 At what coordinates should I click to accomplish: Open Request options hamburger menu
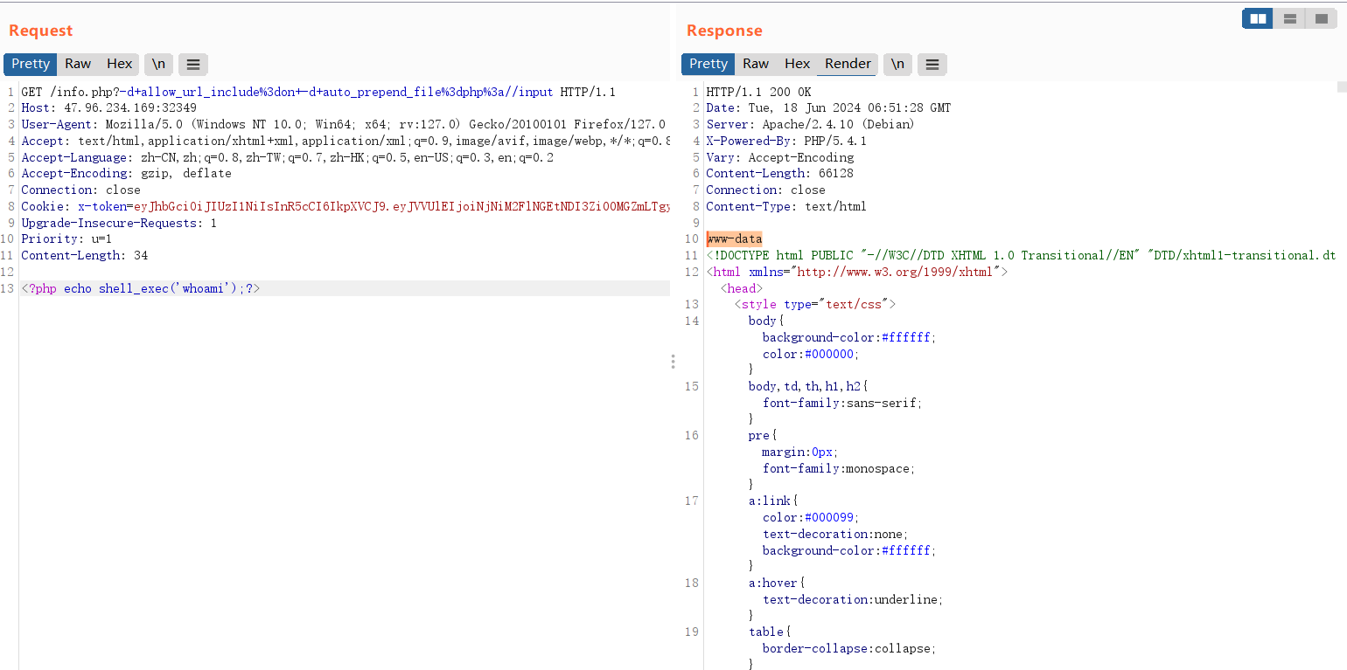click(x=193, y=64)
